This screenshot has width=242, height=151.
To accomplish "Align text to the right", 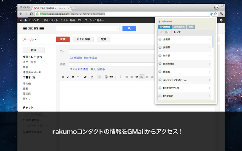I will tap(152, 77).
